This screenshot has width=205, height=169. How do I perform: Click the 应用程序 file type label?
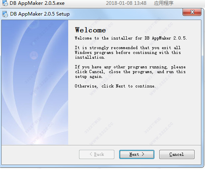[x=164, y=3]
